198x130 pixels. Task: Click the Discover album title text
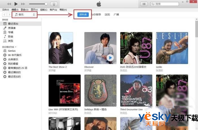(89, 67)
